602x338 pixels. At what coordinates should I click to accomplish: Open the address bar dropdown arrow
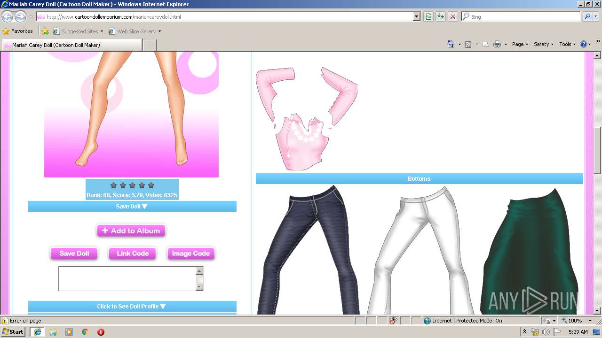pos(416,16)
